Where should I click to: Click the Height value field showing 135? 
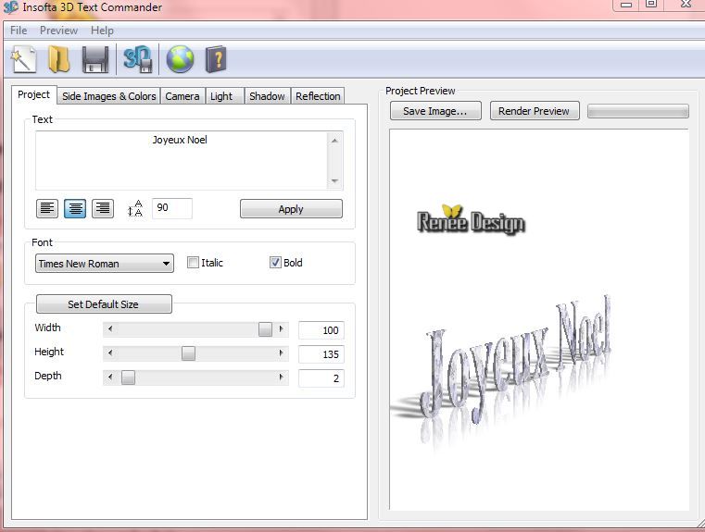pos(321,354)
